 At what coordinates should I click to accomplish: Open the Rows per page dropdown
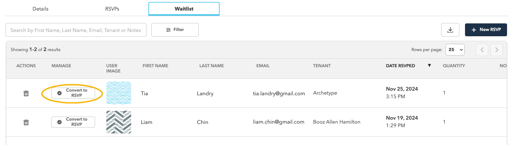coord(455,50)
